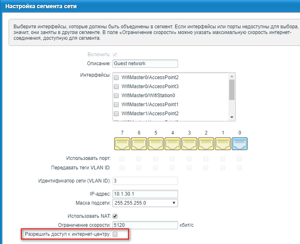Image resolution: width=300 pixels, height=244 pixels.
Task: Click the port 1 Ethernet icon
Action: coord(223,144)
